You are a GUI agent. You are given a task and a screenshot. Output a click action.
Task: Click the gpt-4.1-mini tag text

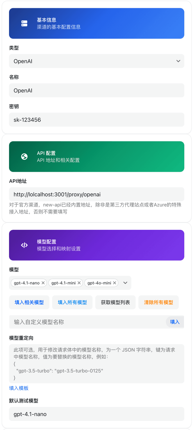coord(63,283)
